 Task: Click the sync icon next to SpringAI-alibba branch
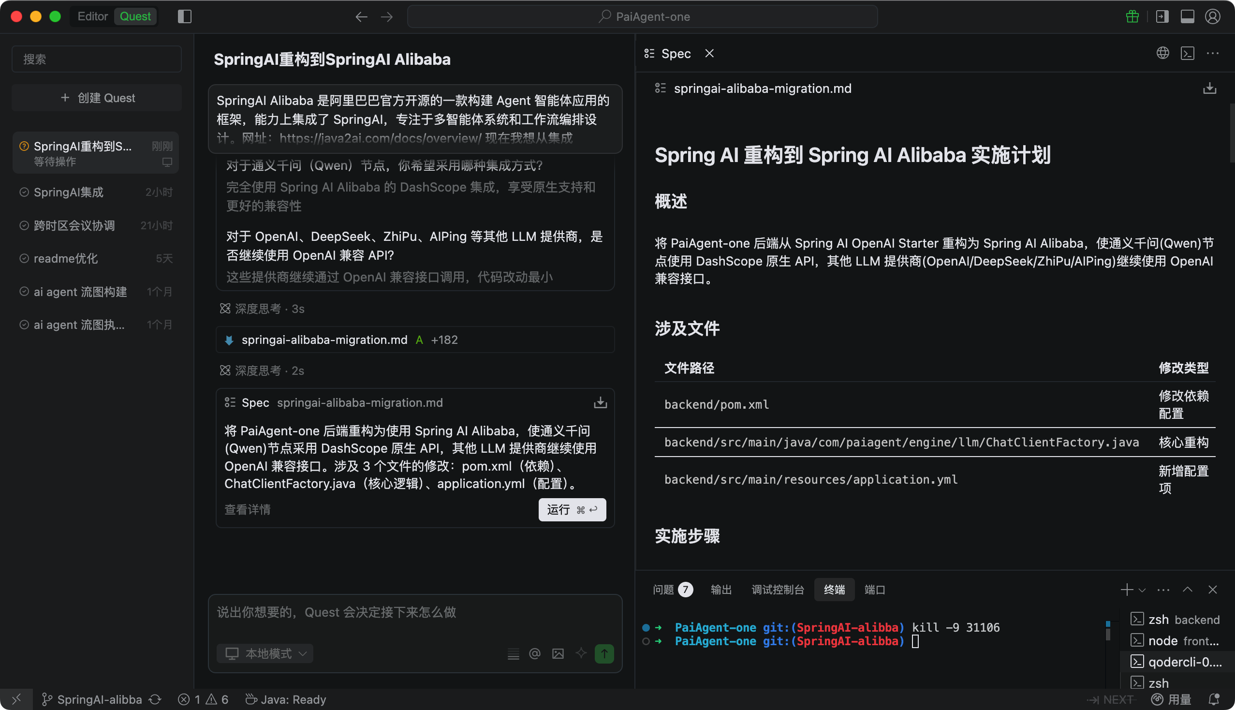(x=155, y=700)
